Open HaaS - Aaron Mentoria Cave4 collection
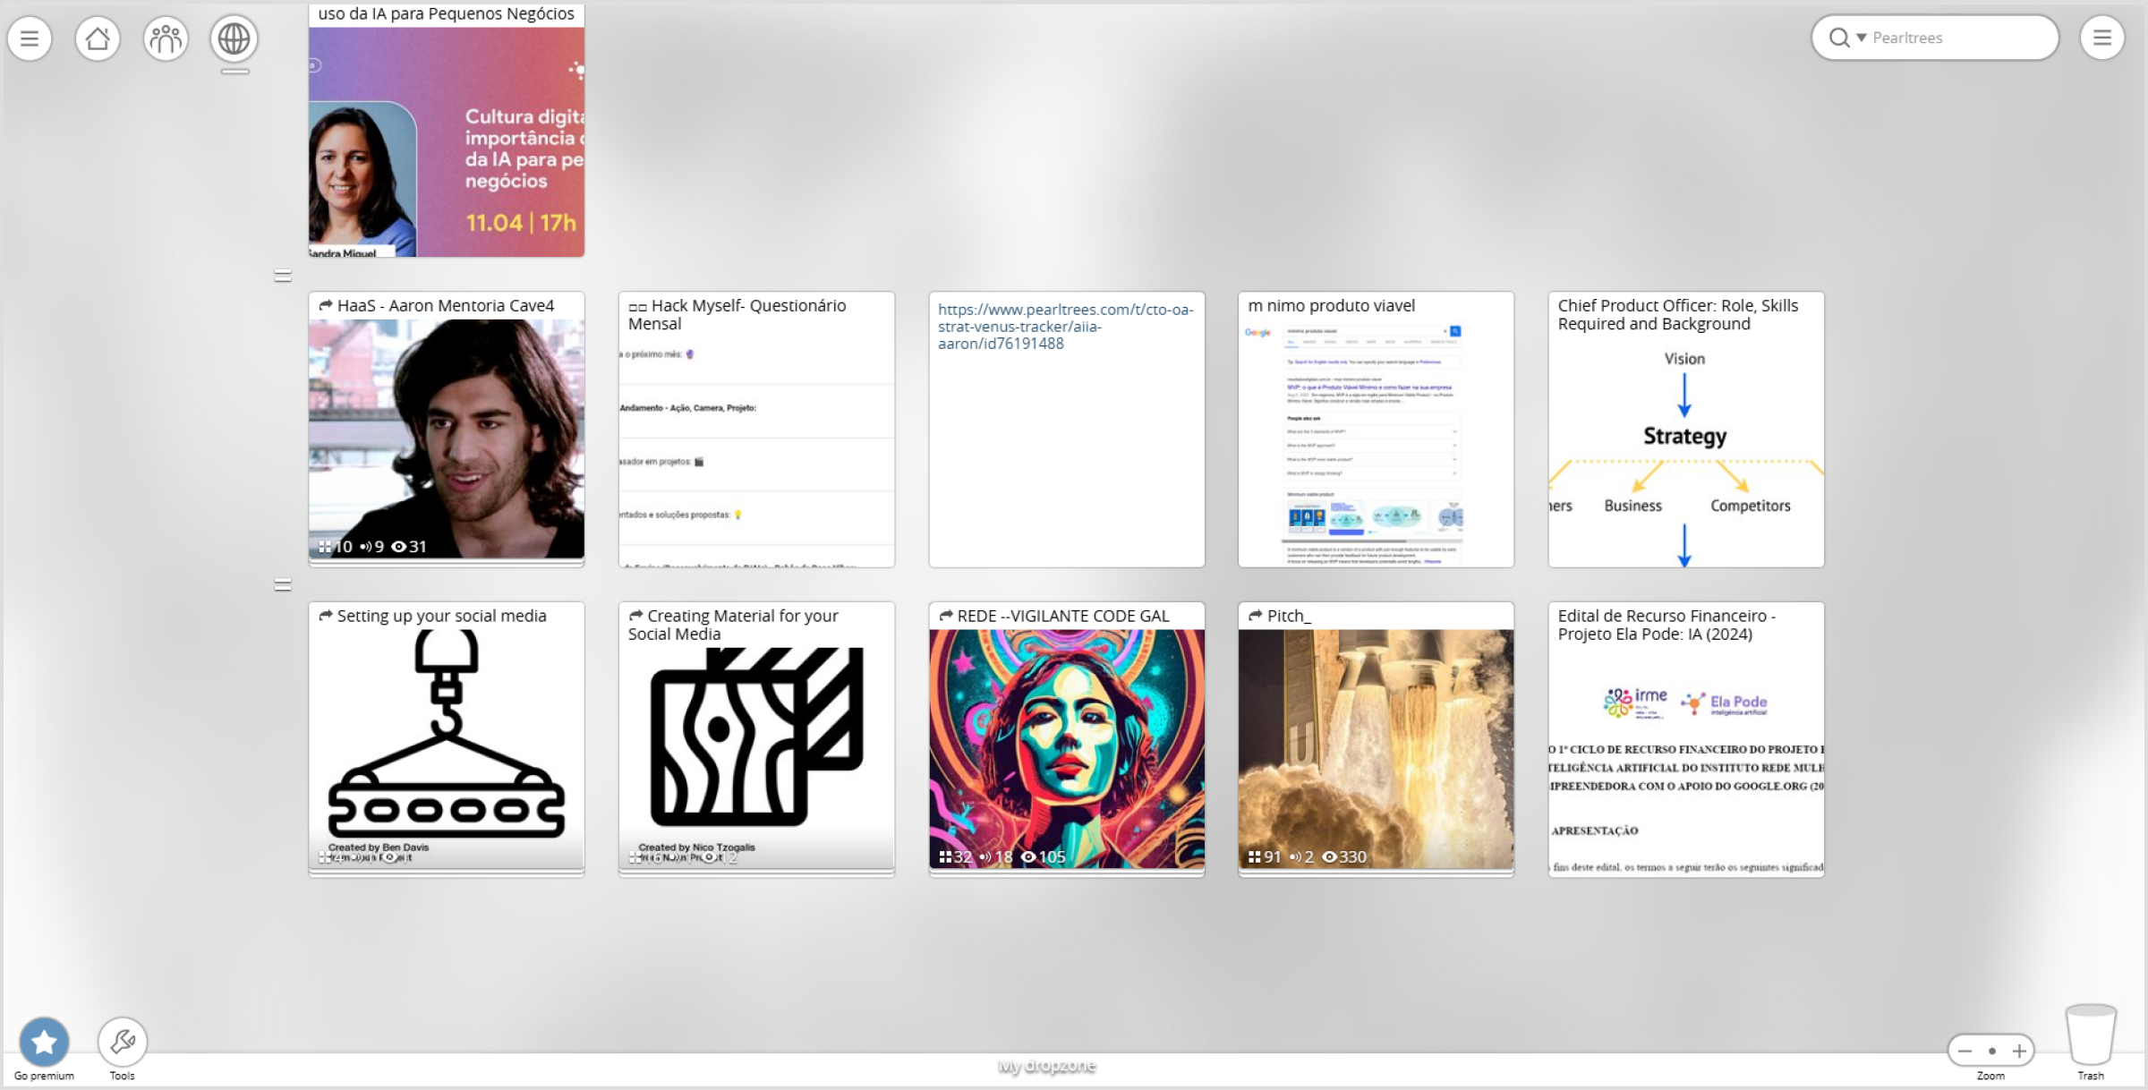This screenshot has width=2148, height=1090. [x=447, y=430]
